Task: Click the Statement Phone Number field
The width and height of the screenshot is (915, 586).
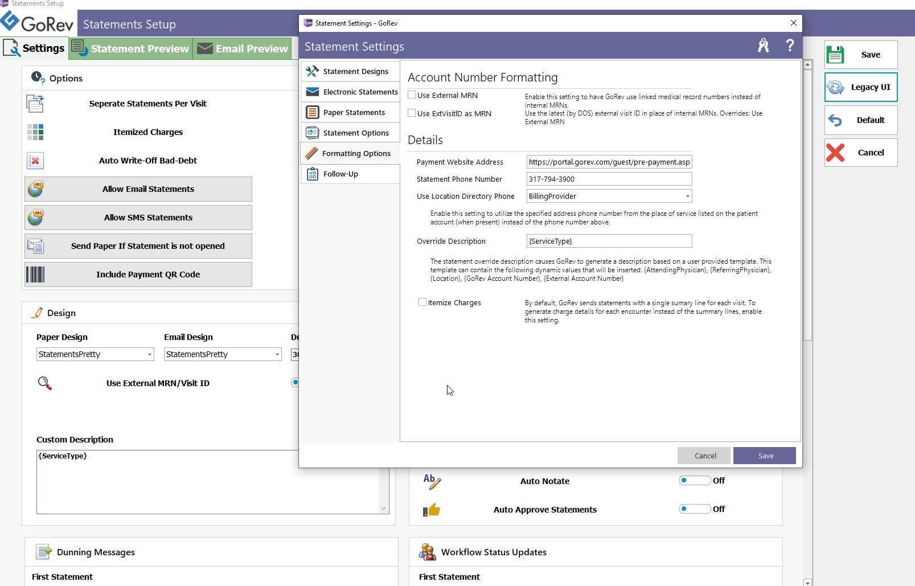Action: [x=609, y=179]
